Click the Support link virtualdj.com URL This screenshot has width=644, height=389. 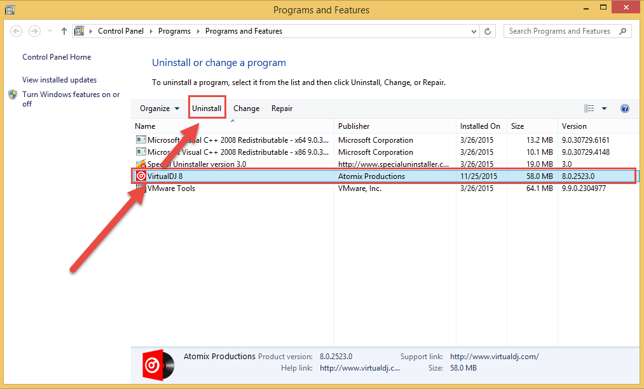point(495,357)
